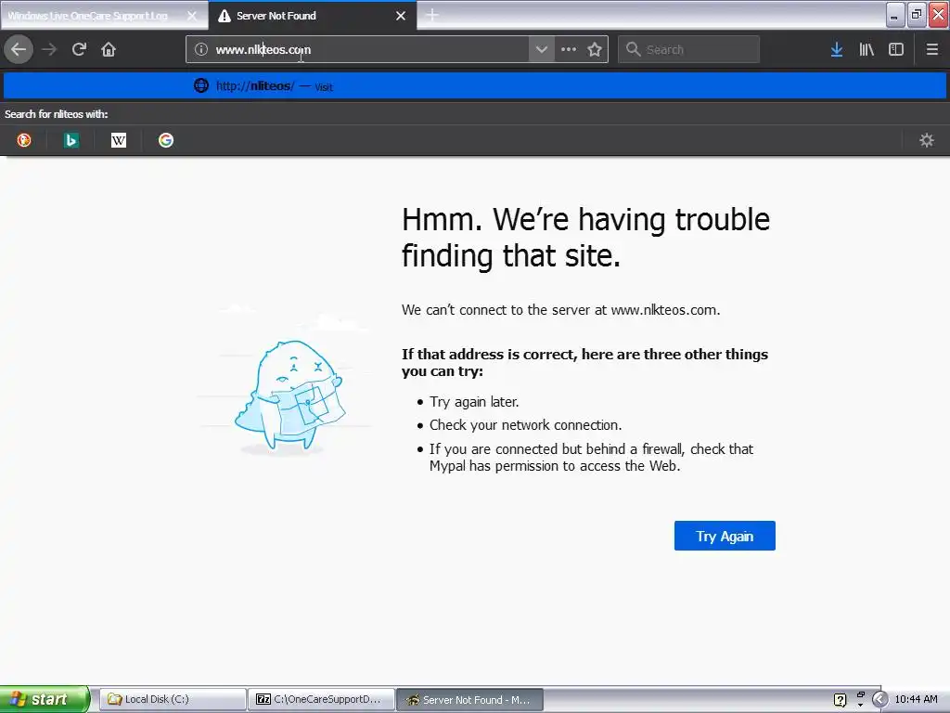The image size is (950, 713).
Task: Minimize the browser window
Action: pyautogui.click(x=895, y=15)
